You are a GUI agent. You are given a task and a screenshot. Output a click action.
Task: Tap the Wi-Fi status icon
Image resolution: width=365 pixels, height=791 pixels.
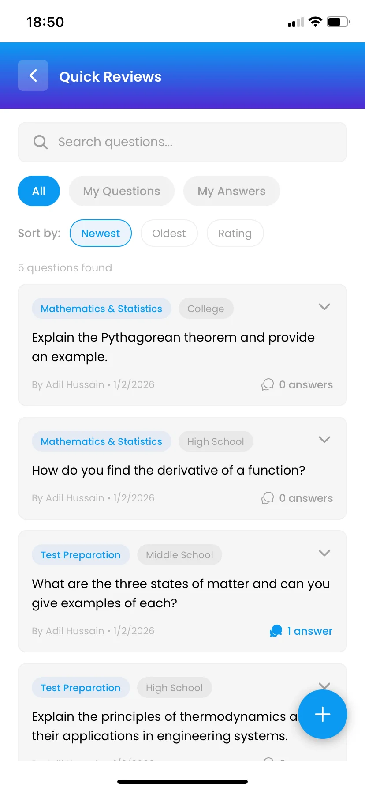coord(315,22)
